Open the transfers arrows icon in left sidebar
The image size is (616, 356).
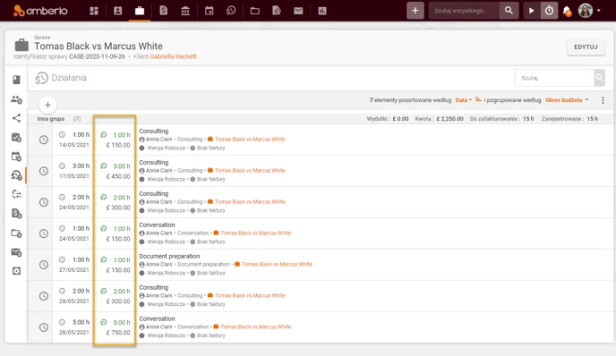(16, 194)
